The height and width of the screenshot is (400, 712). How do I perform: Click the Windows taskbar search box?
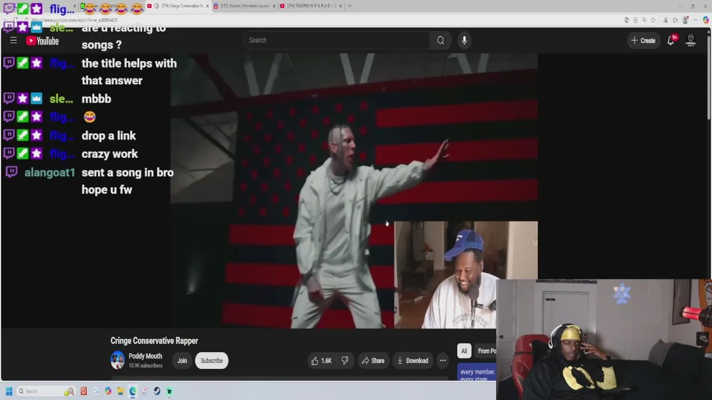[x=46, y=391]
